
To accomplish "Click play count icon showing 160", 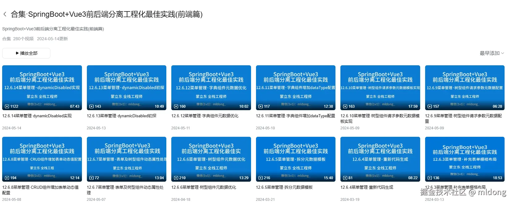I will coord(176,106).
